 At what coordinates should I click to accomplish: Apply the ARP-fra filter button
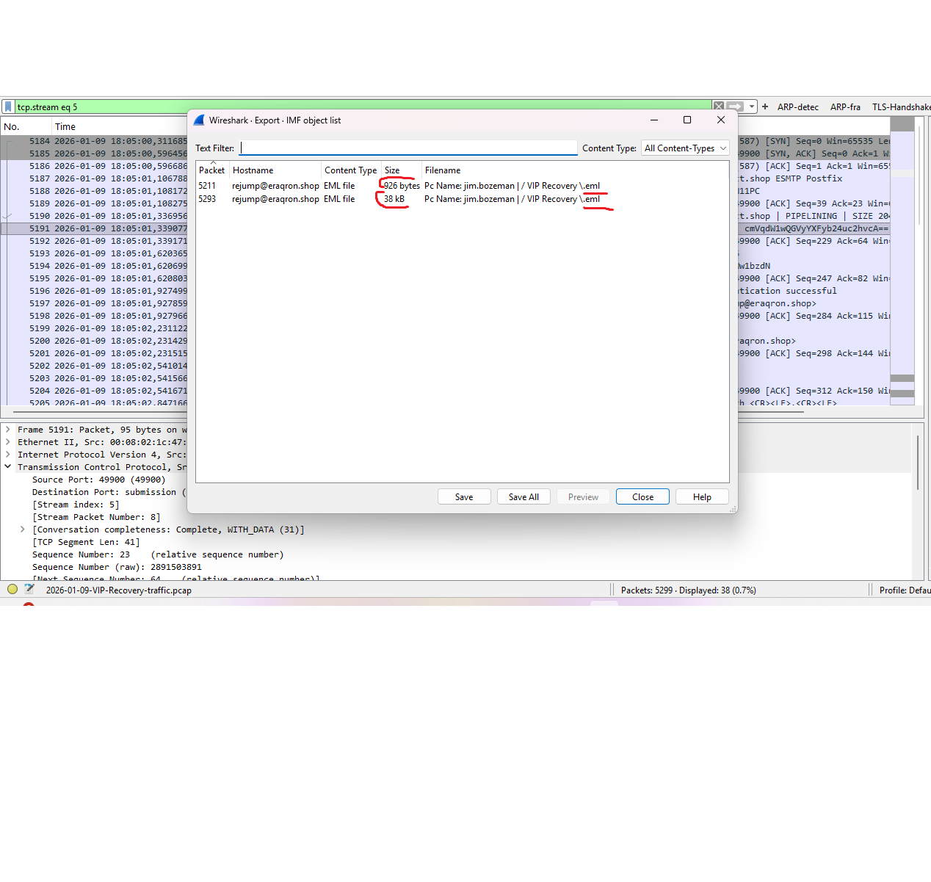pyautogui.click(x=846, y=106)
